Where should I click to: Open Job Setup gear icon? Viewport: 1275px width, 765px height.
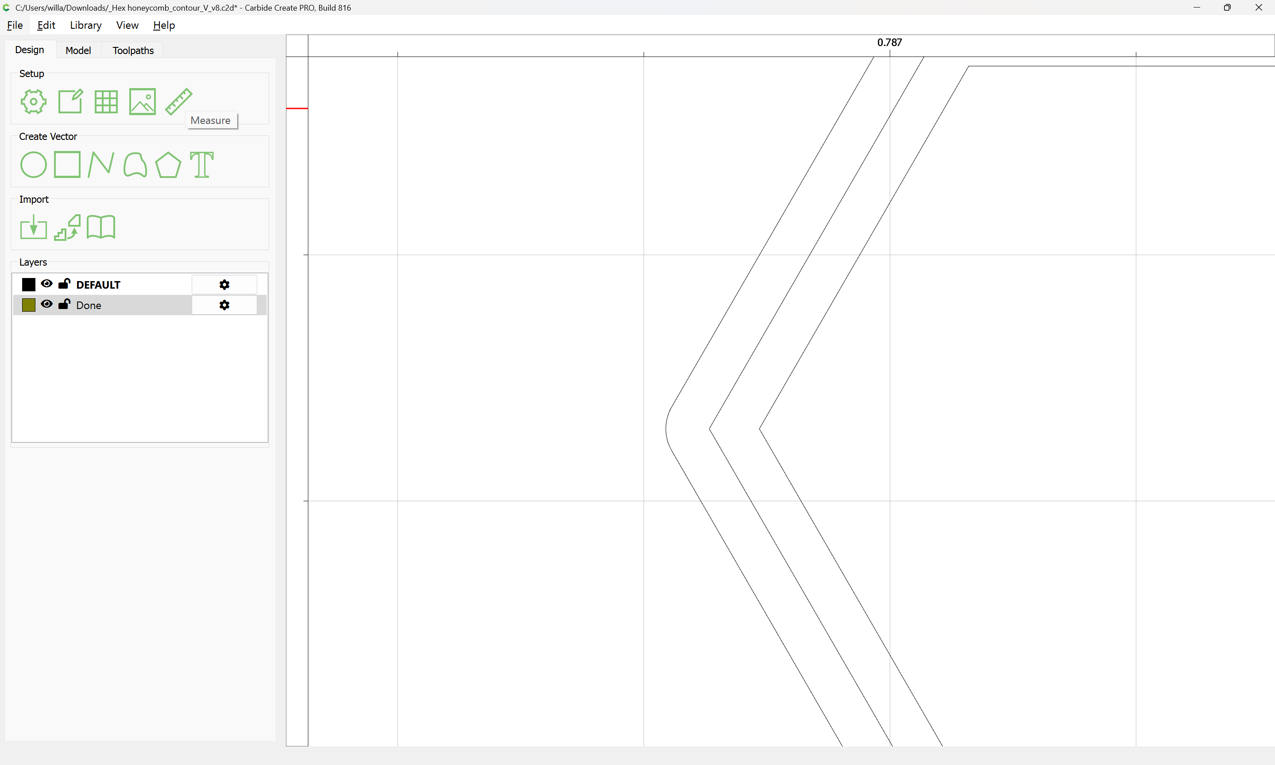(x=34, y=101)
